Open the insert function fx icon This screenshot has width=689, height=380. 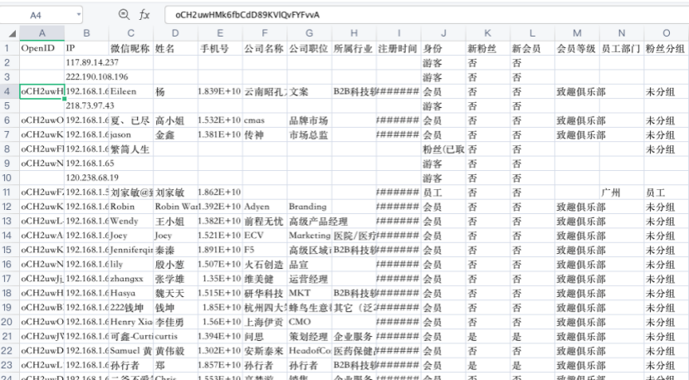coord(144,14)
